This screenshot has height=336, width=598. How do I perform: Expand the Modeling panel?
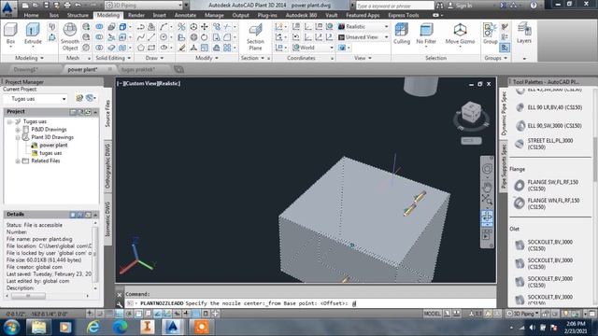[x=29, y=58]
